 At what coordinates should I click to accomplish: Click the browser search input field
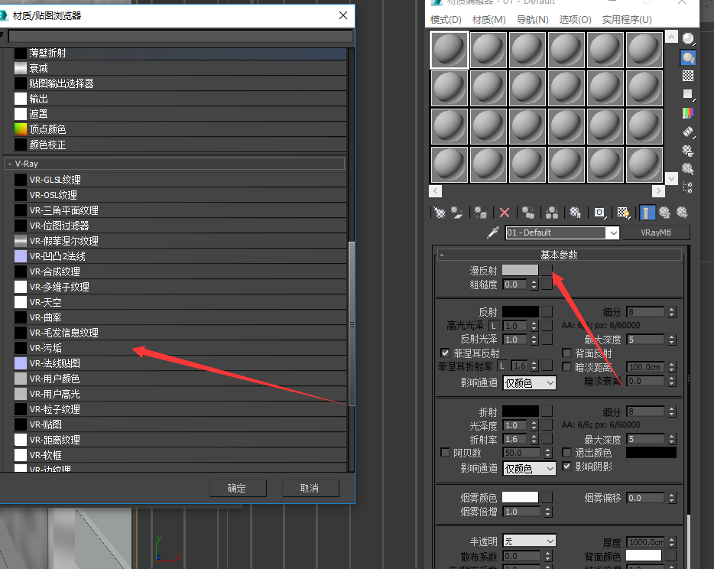180,36
